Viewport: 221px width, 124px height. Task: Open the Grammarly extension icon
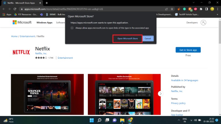[184, 9]
